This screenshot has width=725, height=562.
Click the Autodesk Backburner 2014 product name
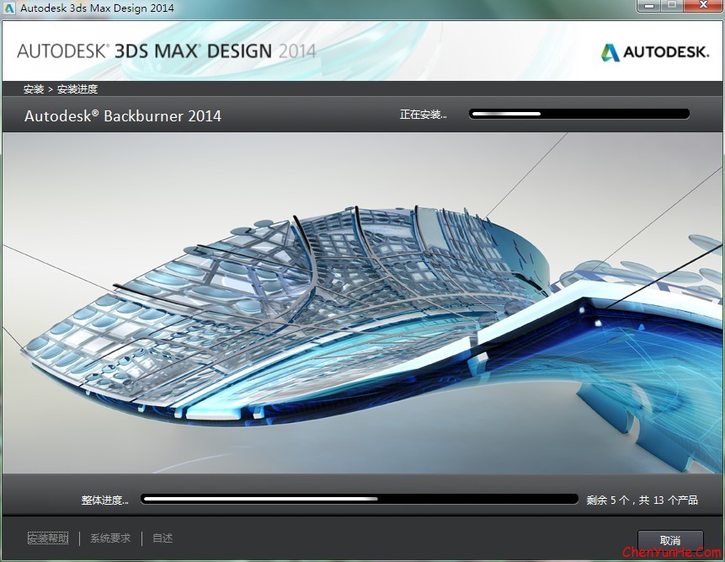123,115
